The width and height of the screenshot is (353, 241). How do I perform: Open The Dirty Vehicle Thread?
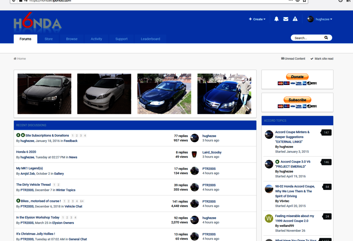tap(33, 184)
